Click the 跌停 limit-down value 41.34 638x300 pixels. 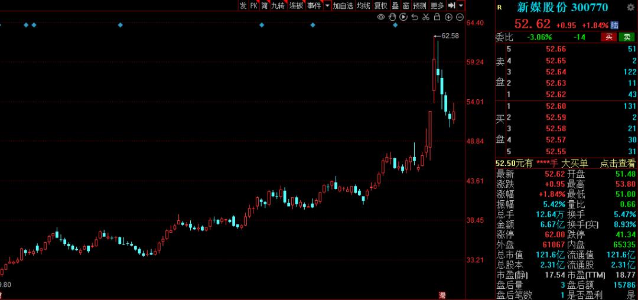click(x=626, y=234)
